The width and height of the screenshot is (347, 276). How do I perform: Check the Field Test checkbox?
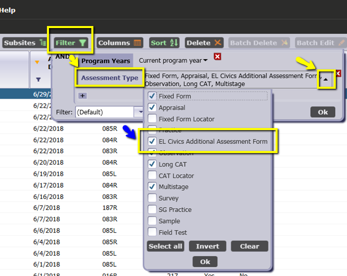[x=152, y=232]
